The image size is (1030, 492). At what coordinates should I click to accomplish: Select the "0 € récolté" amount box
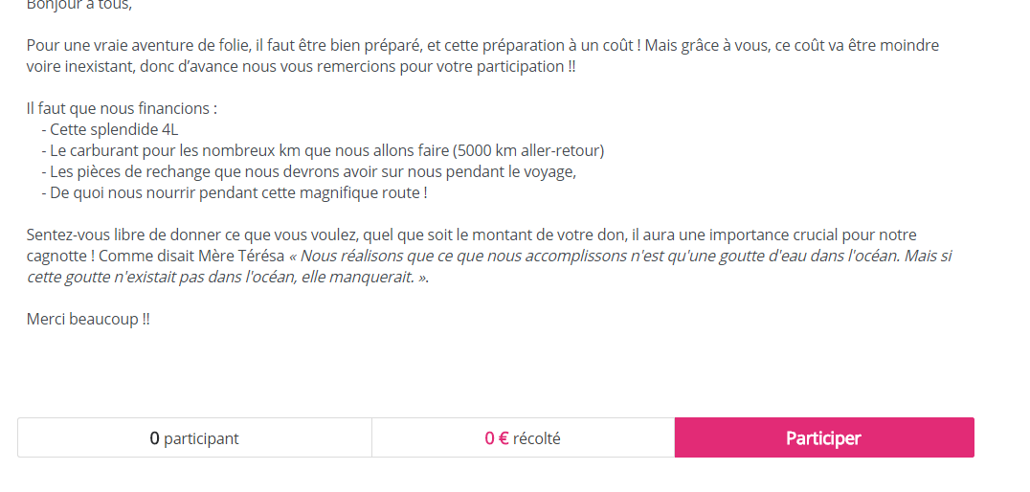[x=523, y=437]
